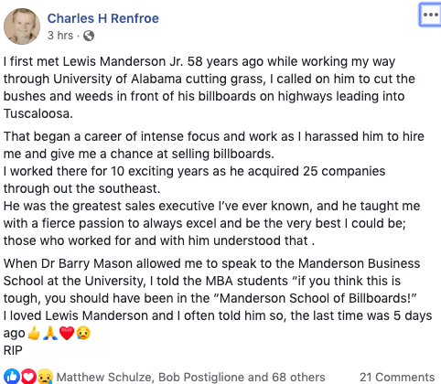Open Charles H Renfroe's profile picture
Screen dimensions: 441x384
(22, 27)
